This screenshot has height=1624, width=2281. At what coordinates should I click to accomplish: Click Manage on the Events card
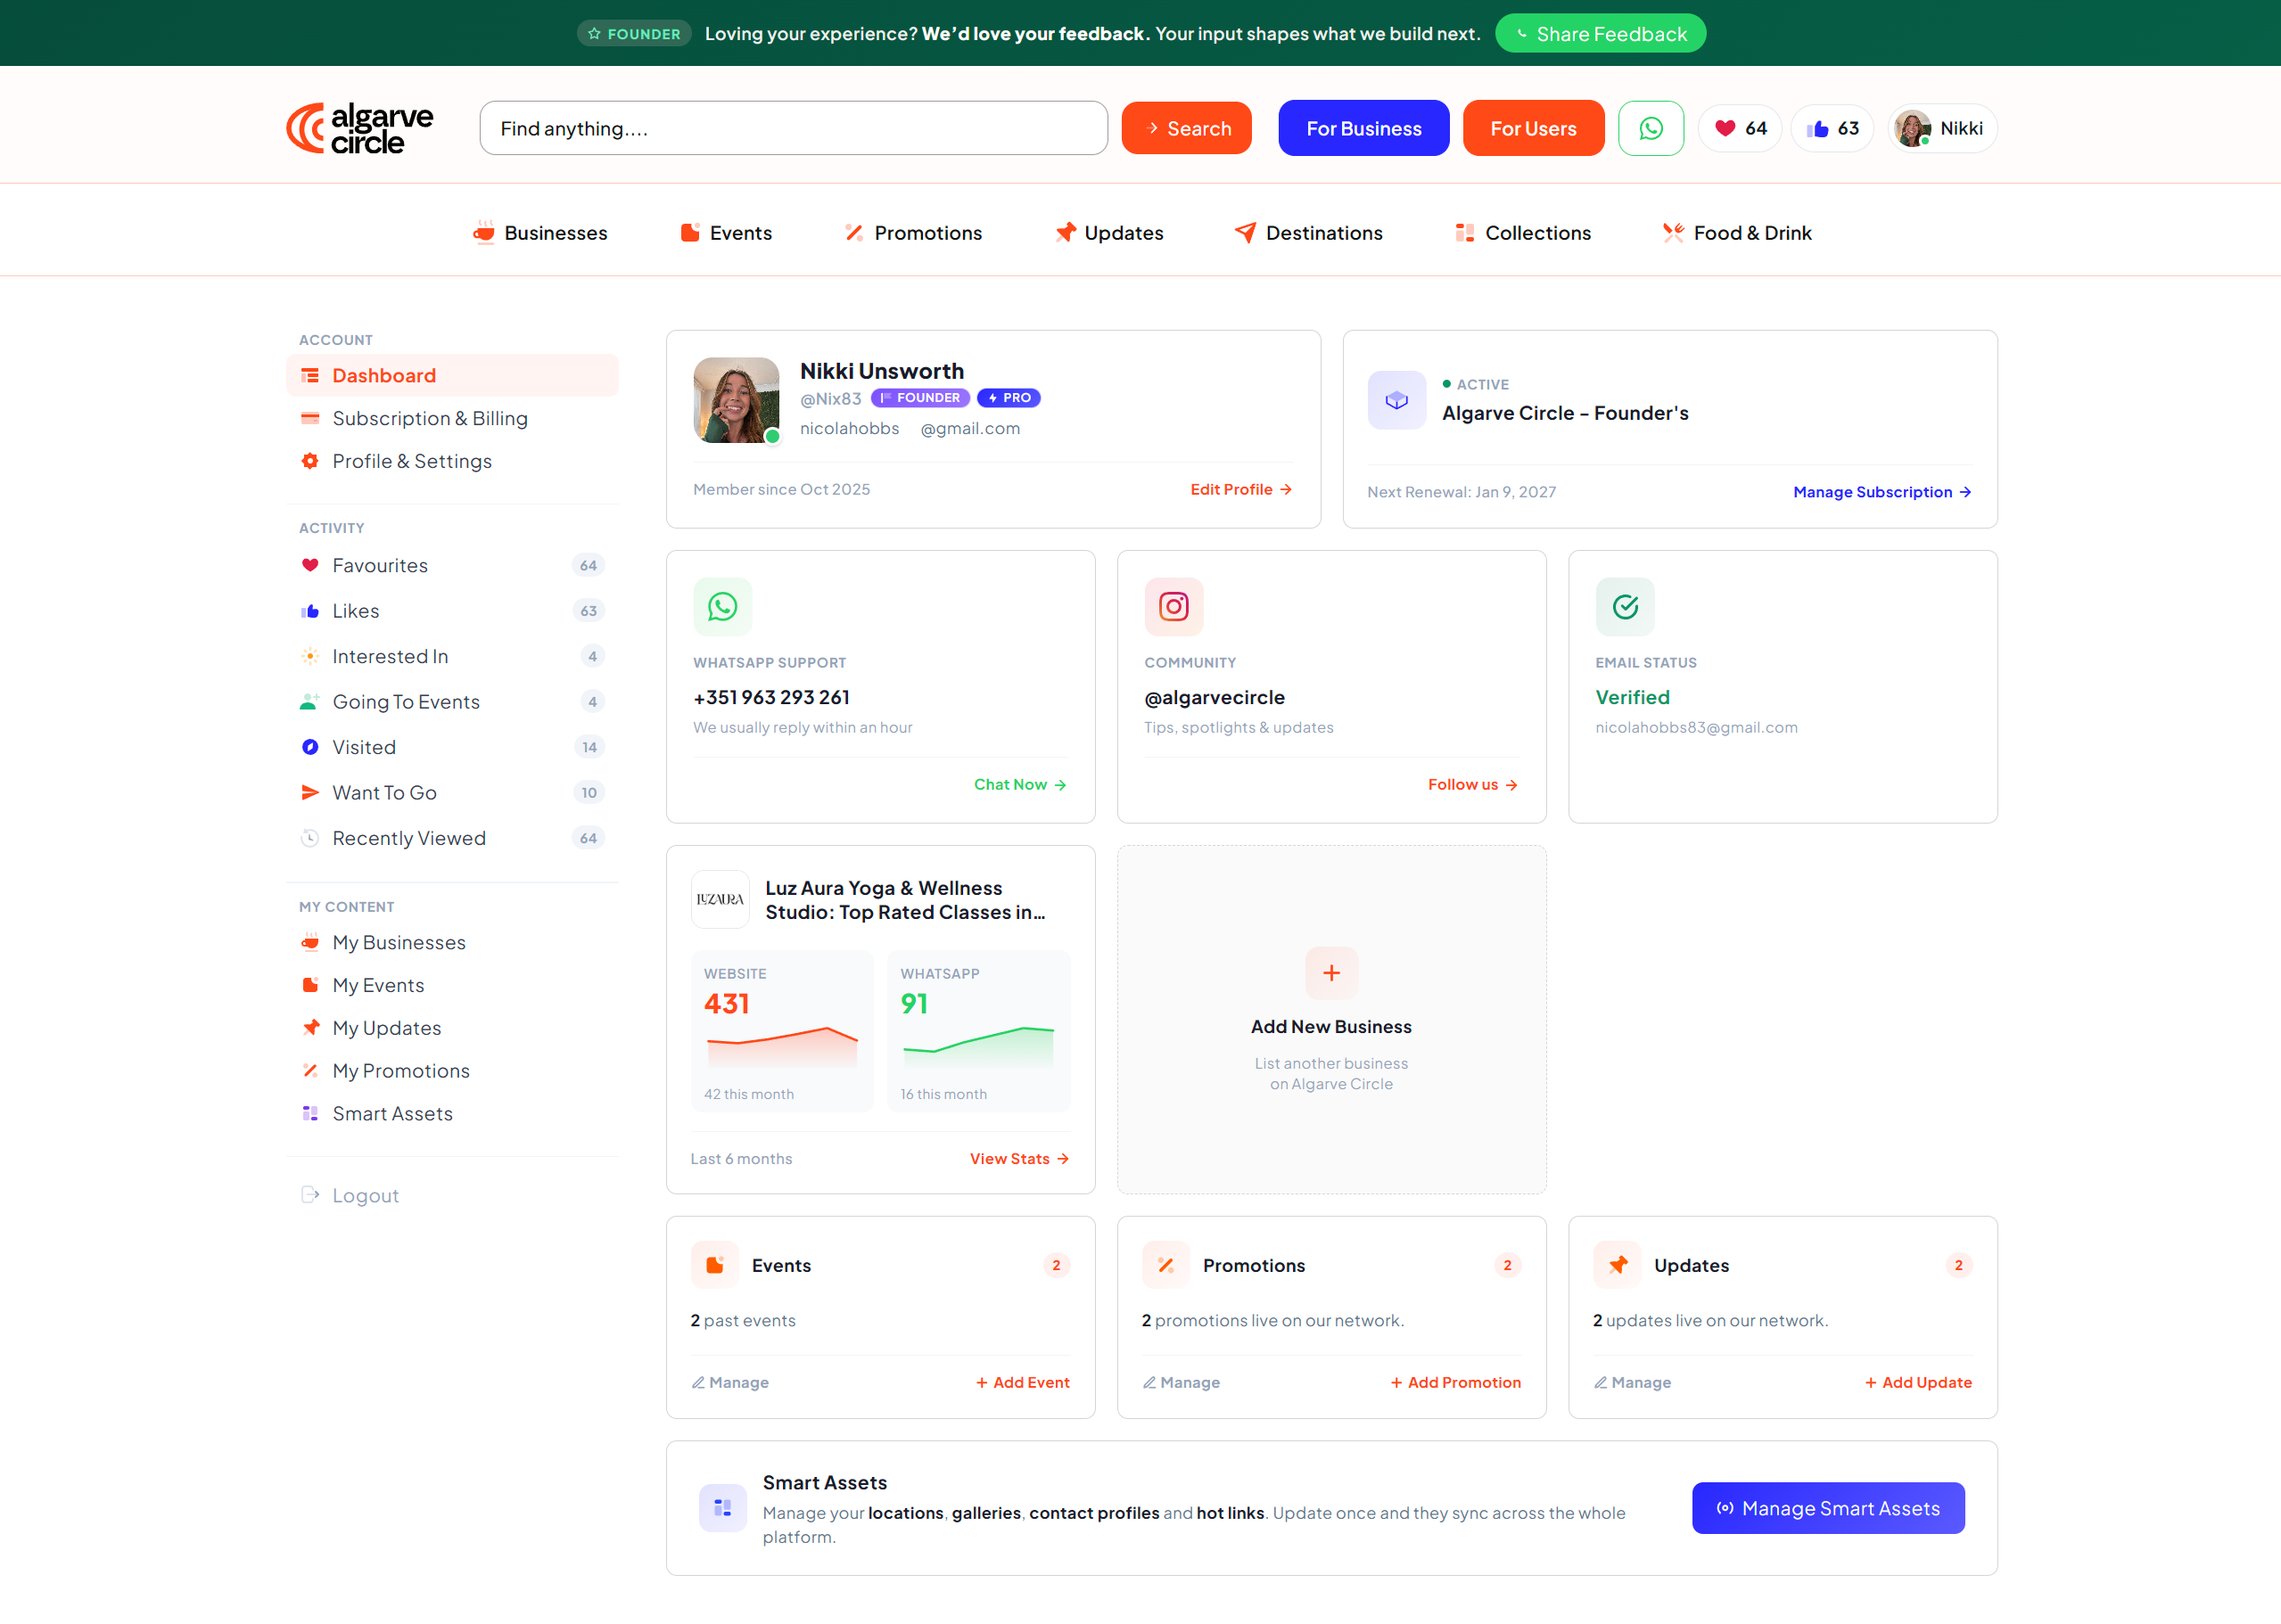click(730, 1383)
